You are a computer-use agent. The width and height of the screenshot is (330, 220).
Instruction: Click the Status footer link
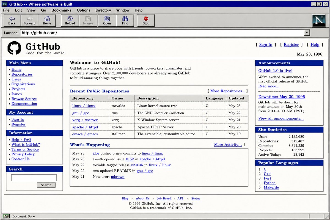tap(196, 199)
